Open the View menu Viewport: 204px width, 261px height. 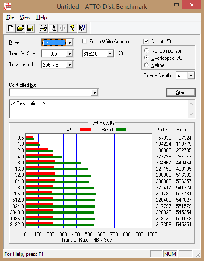click(25, 17)
